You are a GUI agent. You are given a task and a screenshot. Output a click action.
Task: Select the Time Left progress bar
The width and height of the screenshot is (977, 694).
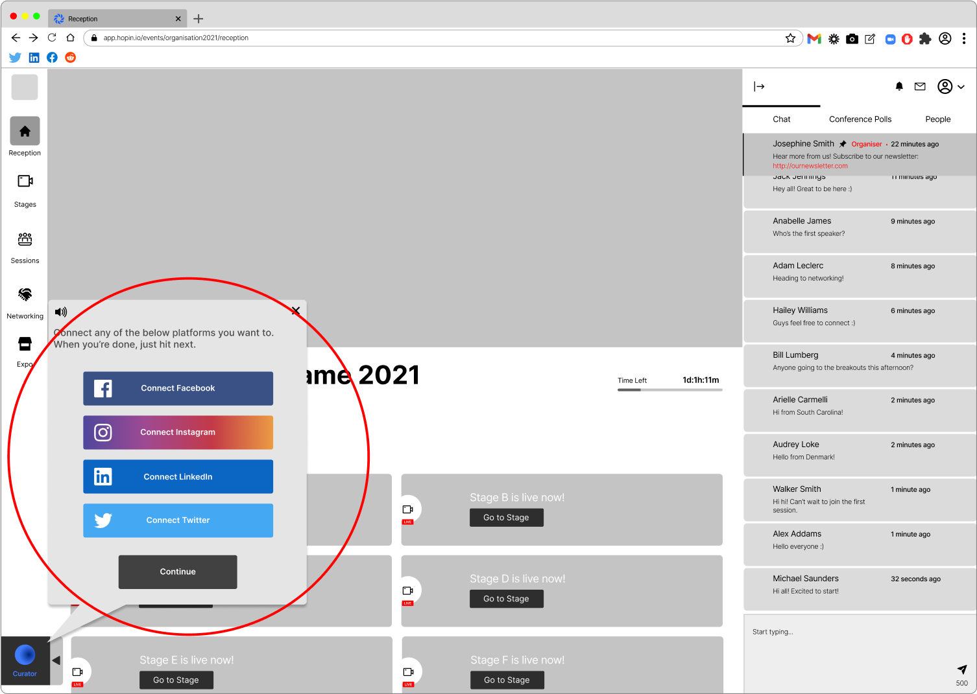click(x=670, y=389)
